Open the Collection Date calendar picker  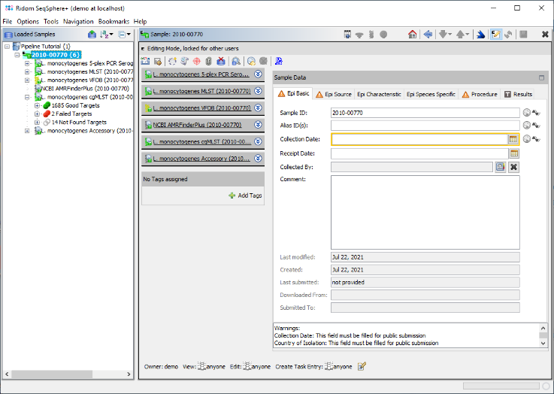513,139
